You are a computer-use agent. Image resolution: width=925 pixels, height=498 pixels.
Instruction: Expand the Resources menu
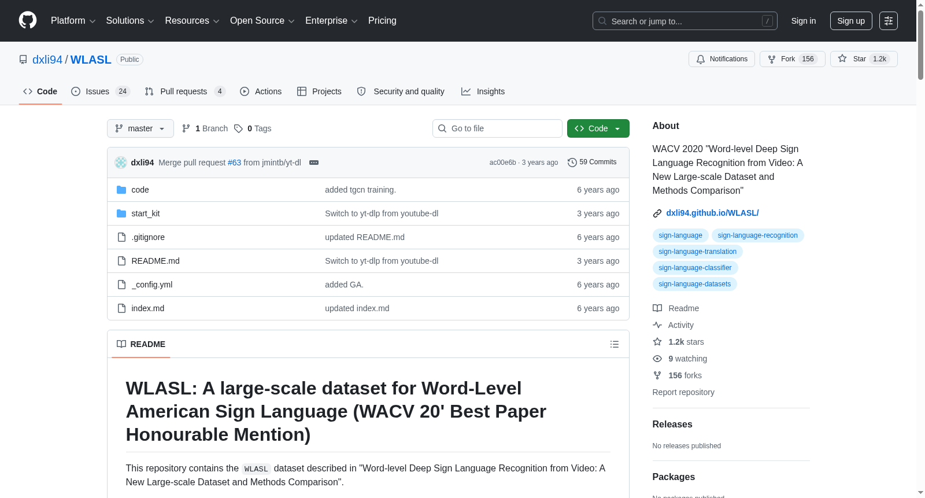[193, 21]
